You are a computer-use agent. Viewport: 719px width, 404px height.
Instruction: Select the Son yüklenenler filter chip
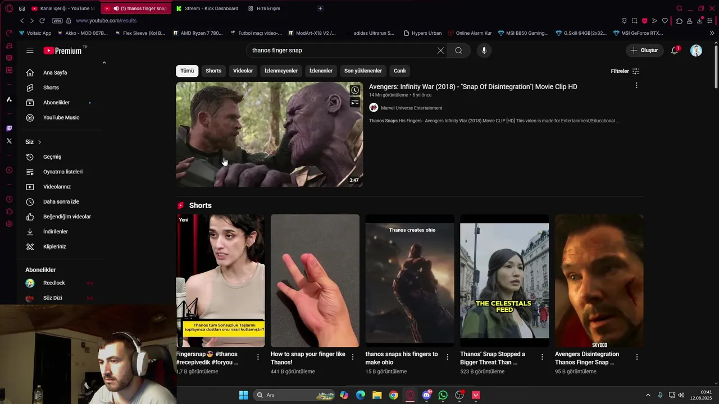point(363,71)
